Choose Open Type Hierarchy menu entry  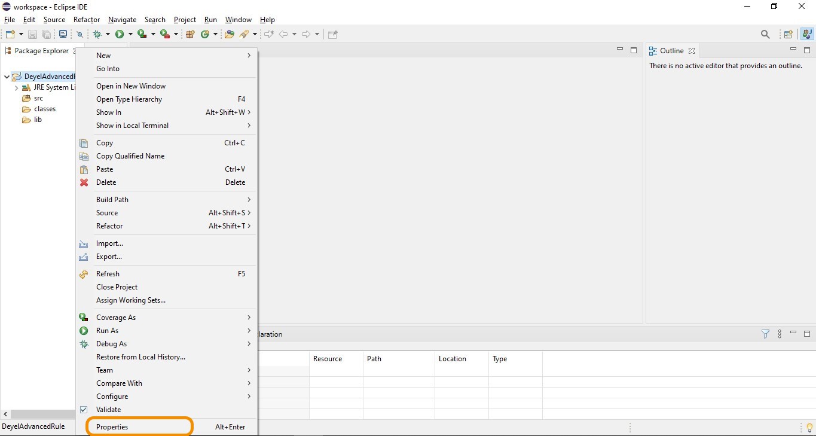(x=166, y=99)
